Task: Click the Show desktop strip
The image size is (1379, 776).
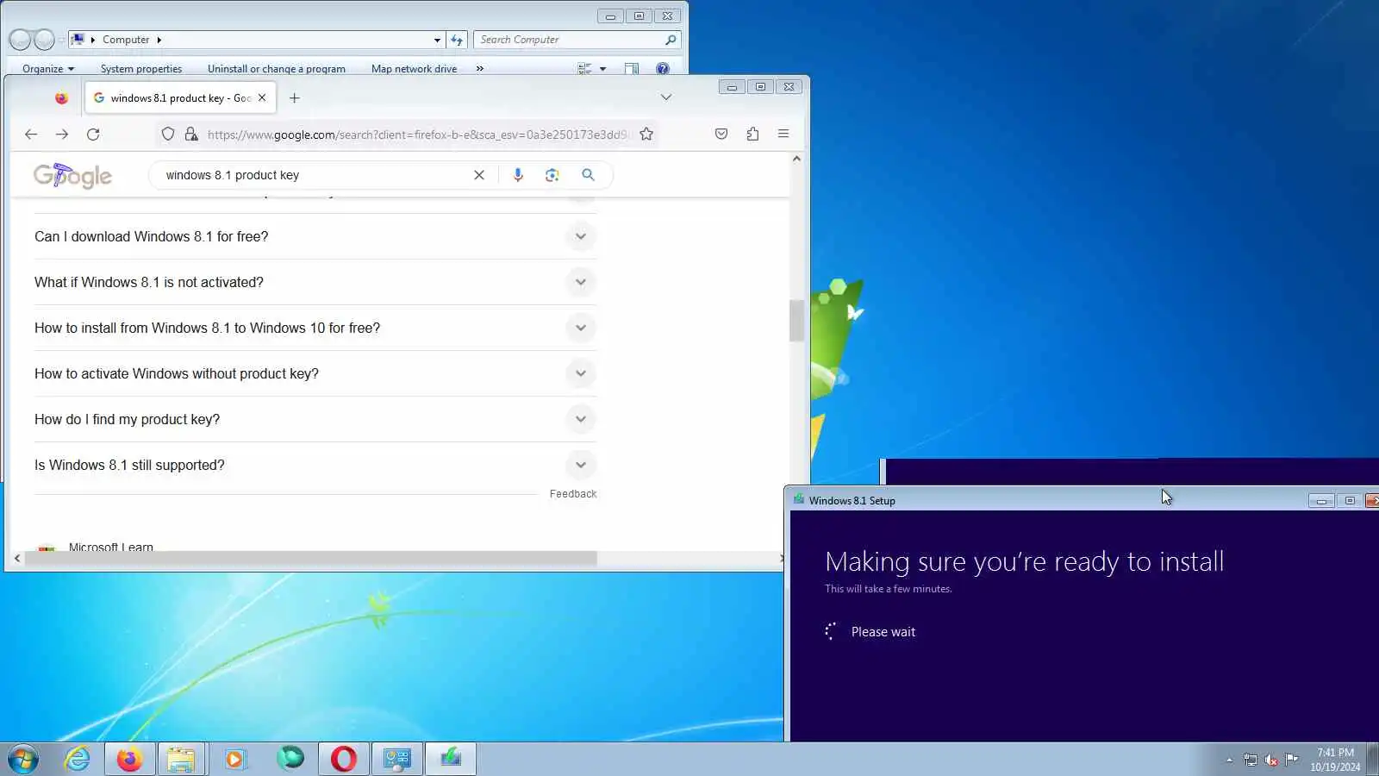Action: point(1373,759)
